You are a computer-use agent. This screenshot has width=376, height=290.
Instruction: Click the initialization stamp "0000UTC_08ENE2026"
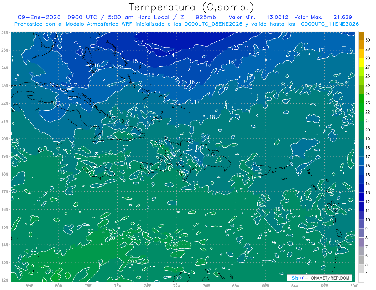coord(213,24)
